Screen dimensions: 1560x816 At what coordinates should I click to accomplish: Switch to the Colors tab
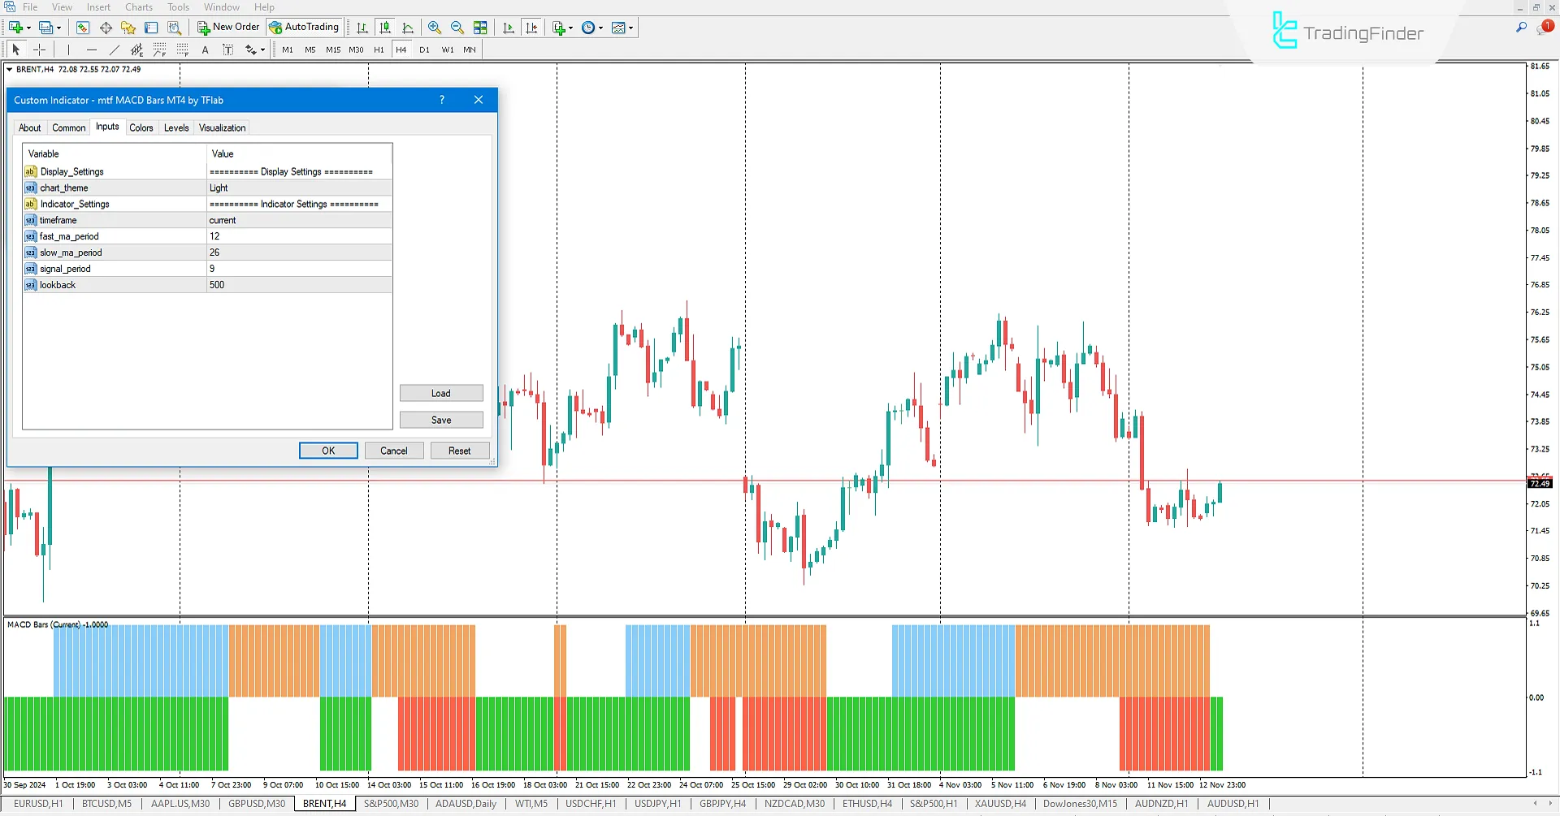pos(141,127)
